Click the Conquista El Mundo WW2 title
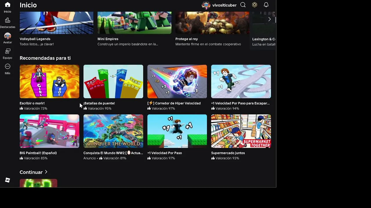This screenshot has width=371, height=208. click(x=113, y=153)
